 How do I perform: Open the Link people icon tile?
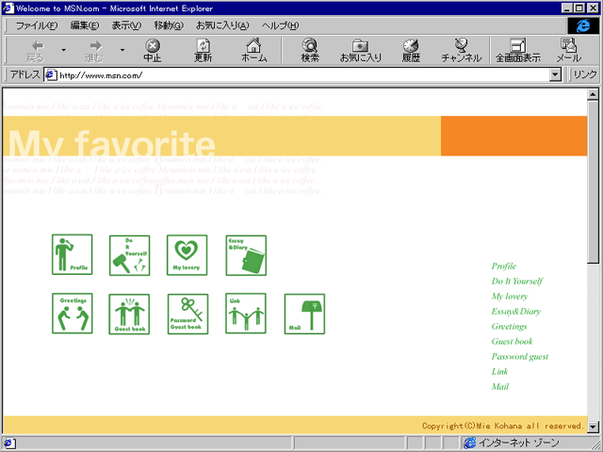click(246, 314)
